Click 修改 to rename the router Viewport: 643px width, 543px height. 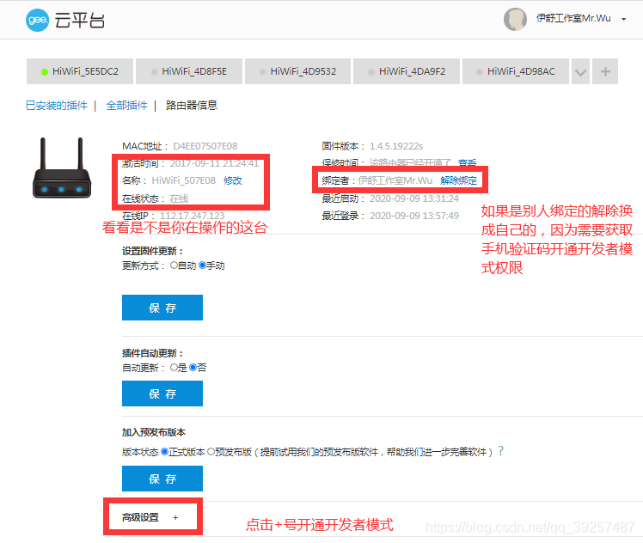coord(233,180)
